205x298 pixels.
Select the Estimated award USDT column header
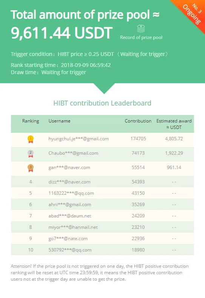(174, 124)
